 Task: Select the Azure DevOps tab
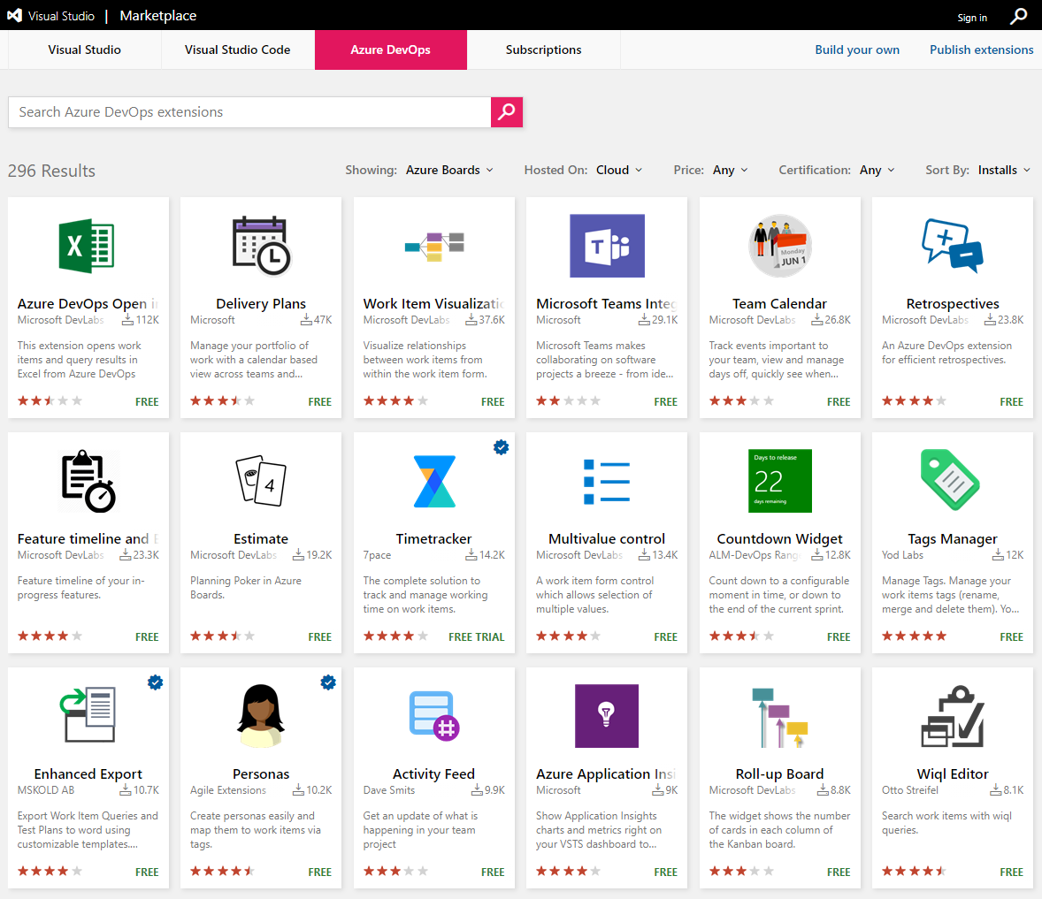(x=391, y=50)
